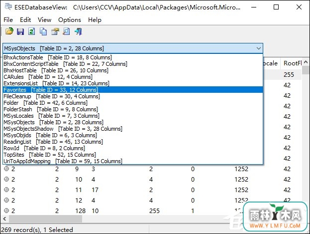The height and width of the screenshot is (234, 310).
Task: Click the Save Selected Items icon
Action: pyautogui.click(x=20, y=31)
